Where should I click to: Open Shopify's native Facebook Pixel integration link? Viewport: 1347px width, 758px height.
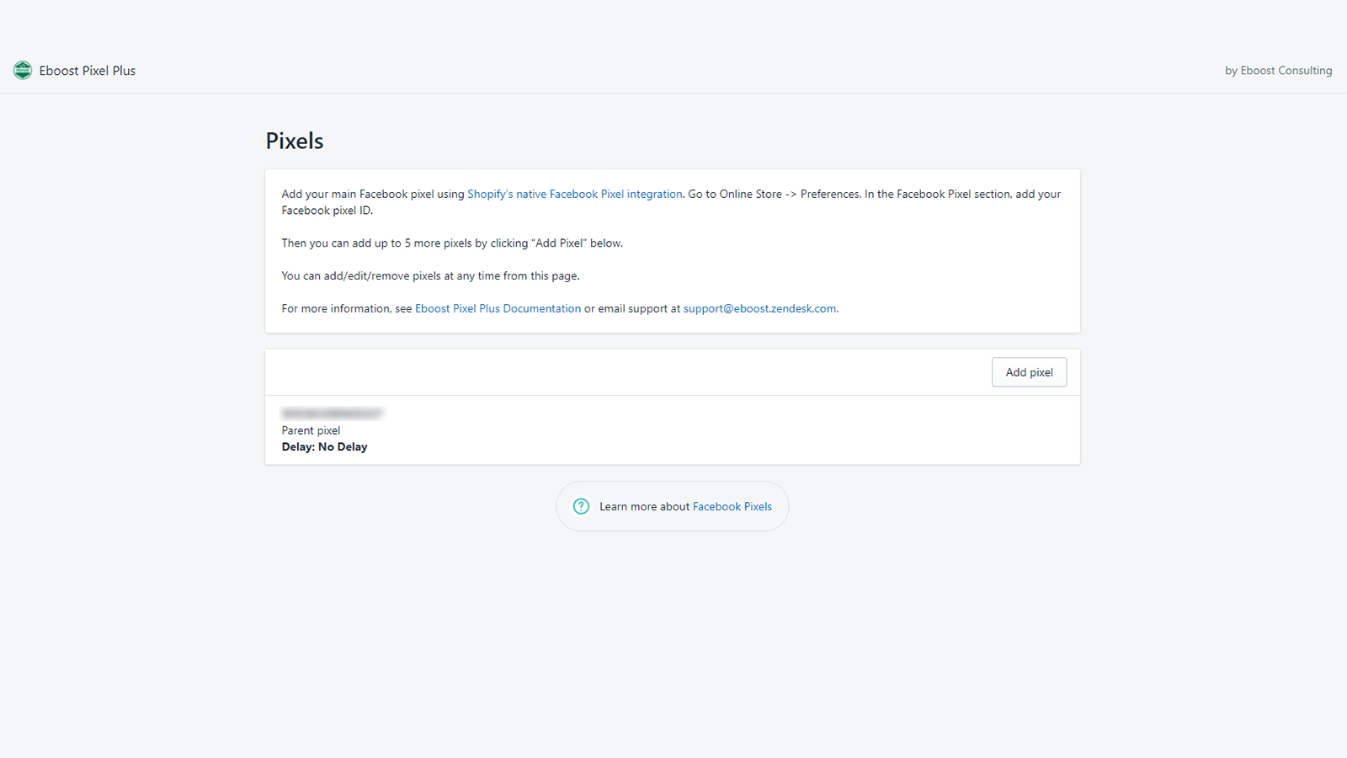[575, 194]
